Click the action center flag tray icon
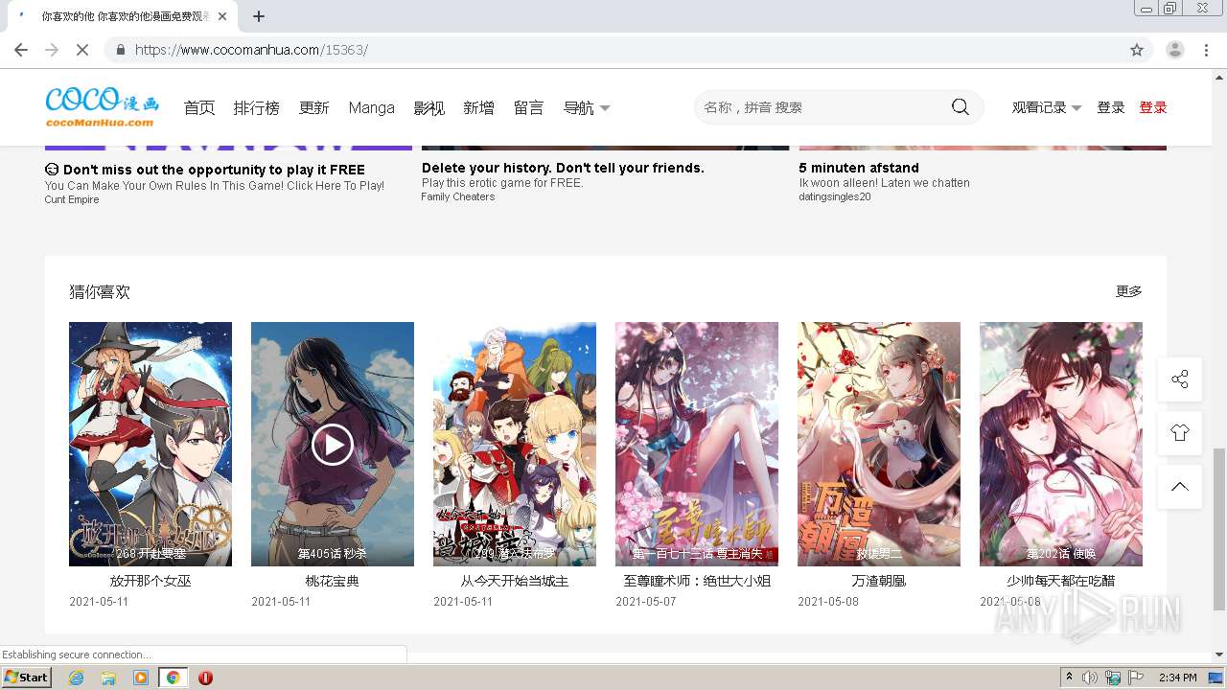The width and height of the screenshot is (1227, 690). pyautogui.click(x=1136, y=678)
